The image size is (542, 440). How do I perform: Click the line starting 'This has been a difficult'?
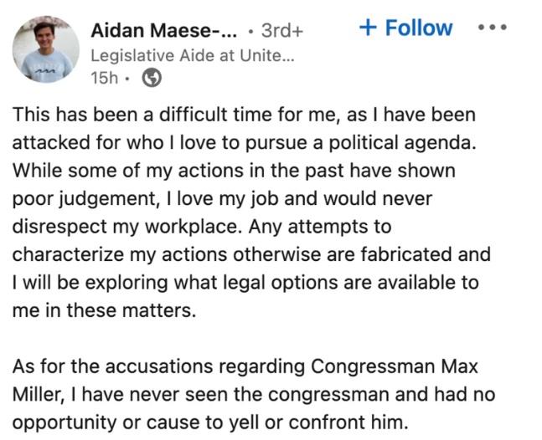coord(243,115)
